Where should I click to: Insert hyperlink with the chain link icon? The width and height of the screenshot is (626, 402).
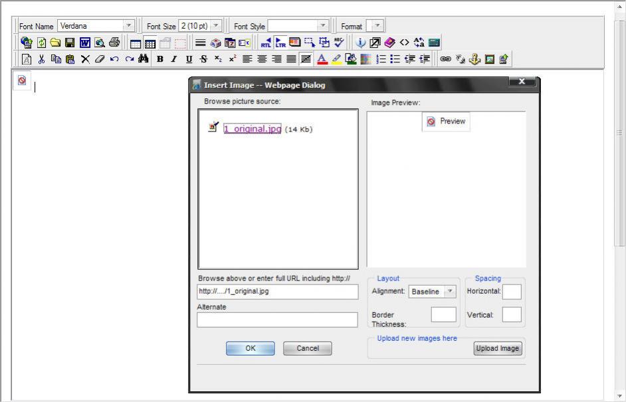coord(445,59)
